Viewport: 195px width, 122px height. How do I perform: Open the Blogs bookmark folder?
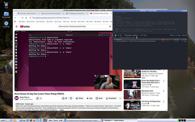tap(22, 22)
